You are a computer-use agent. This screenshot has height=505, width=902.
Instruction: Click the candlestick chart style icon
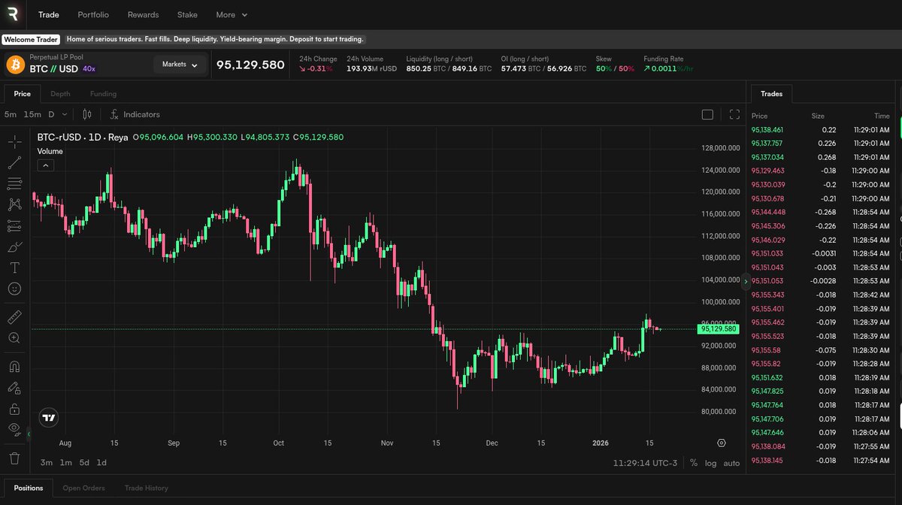click(86, 114)
